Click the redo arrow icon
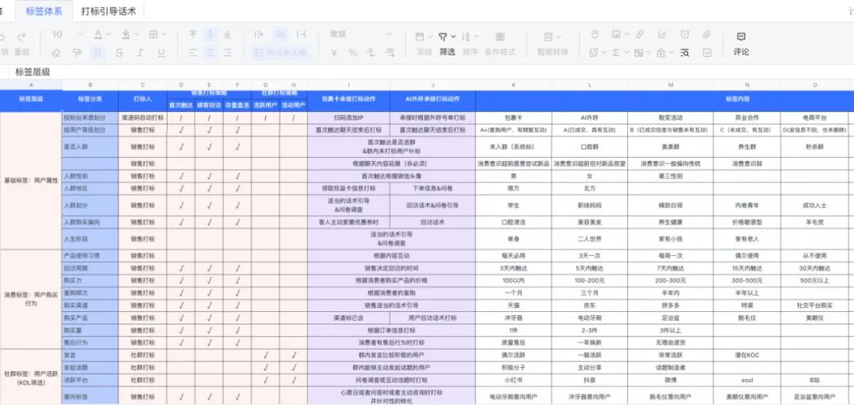 22,36
